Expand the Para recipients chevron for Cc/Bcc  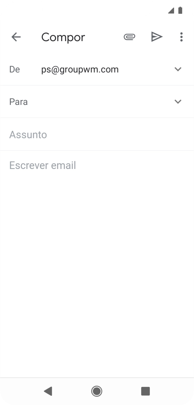[178, 102]
